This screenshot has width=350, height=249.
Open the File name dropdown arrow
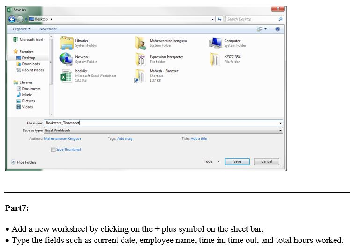pyautogui.click(x=280, y=123)
